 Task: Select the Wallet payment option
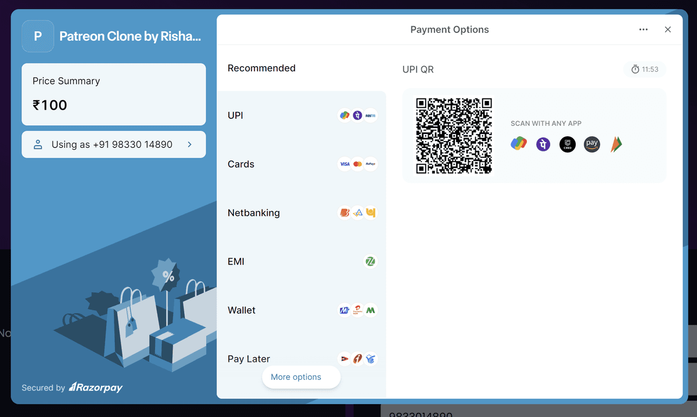[301, 310]
